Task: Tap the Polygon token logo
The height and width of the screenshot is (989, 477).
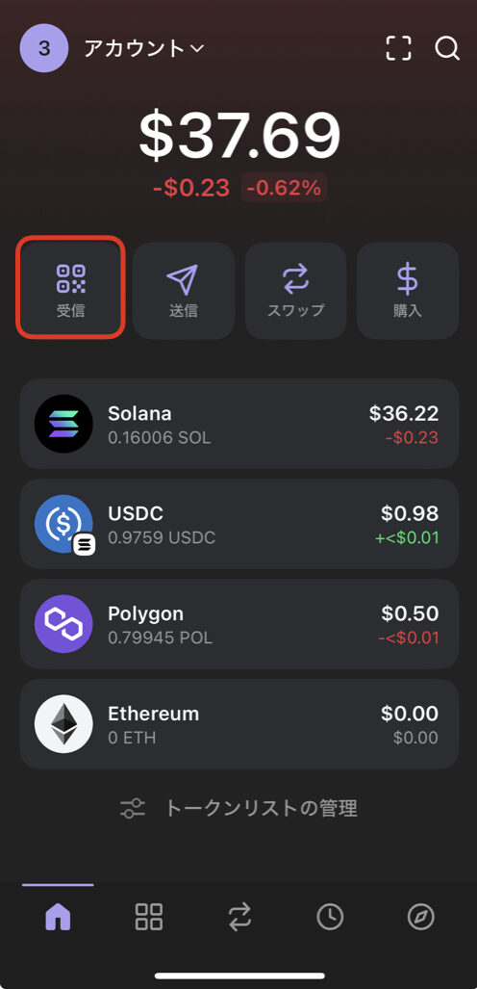Action: (63, 624)
